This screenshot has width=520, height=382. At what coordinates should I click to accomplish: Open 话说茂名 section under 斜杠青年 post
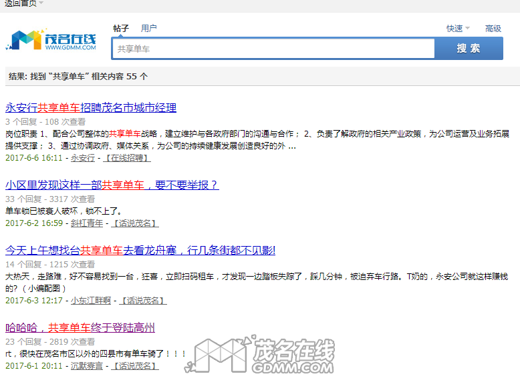point(134,223)
